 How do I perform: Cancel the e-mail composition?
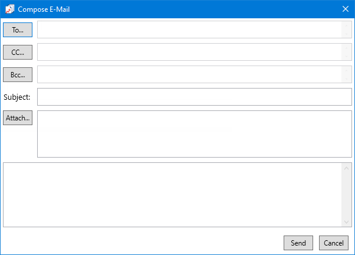[334, 243]
